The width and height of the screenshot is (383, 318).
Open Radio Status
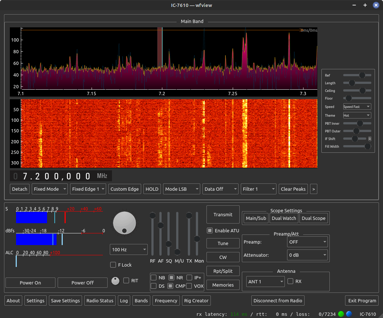coord(100,300)
